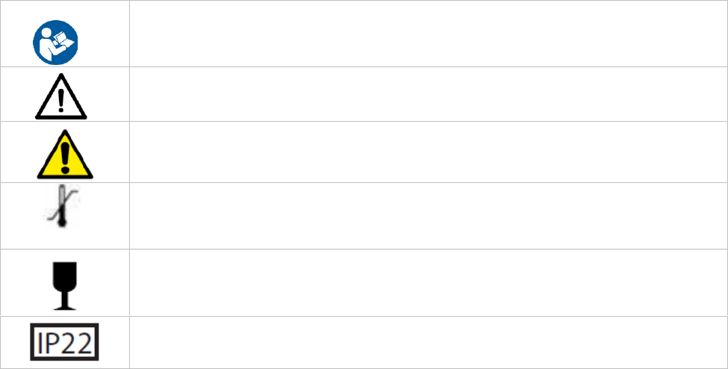
Task: Click blank cell beside outlined caution triangle
Action: point(428,94)
